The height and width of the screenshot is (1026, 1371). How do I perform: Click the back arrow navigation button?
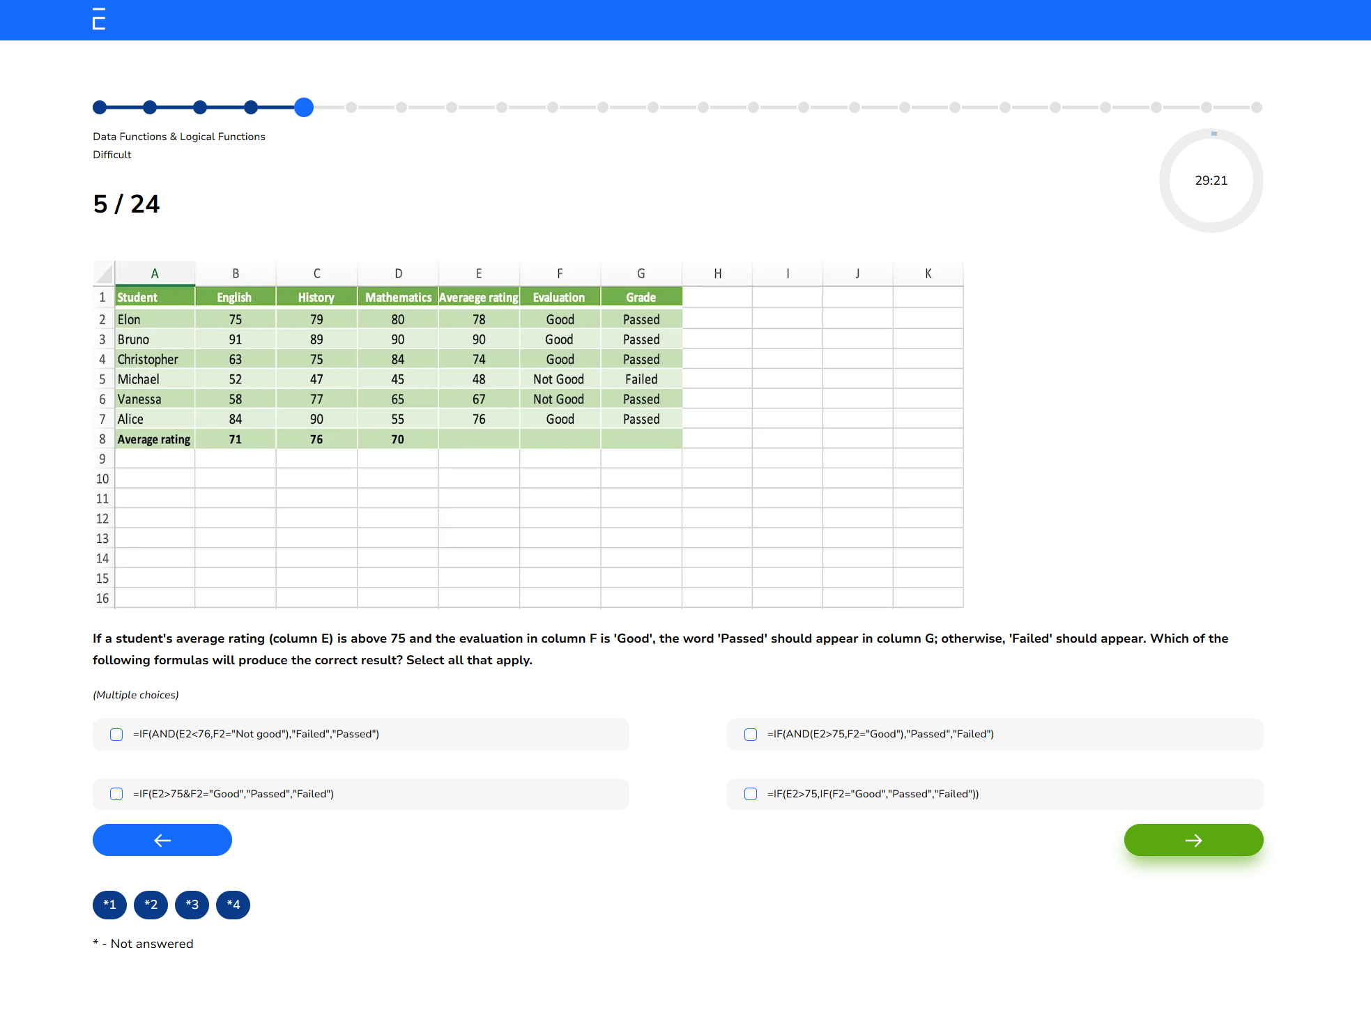point(162,840)
